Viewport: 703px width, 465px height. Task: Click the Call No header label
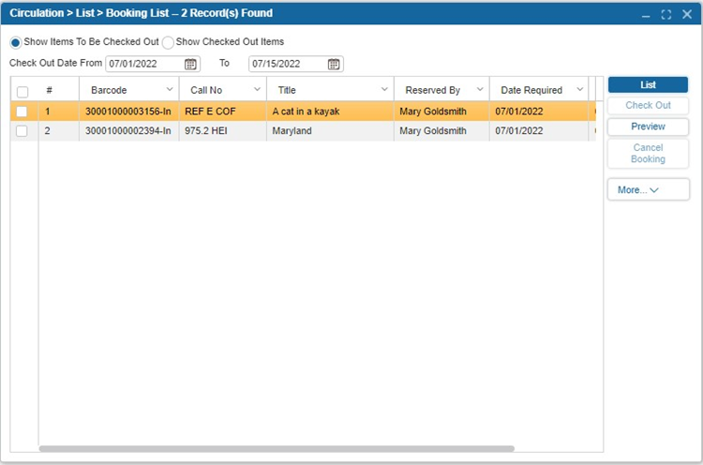coord(206,90)
